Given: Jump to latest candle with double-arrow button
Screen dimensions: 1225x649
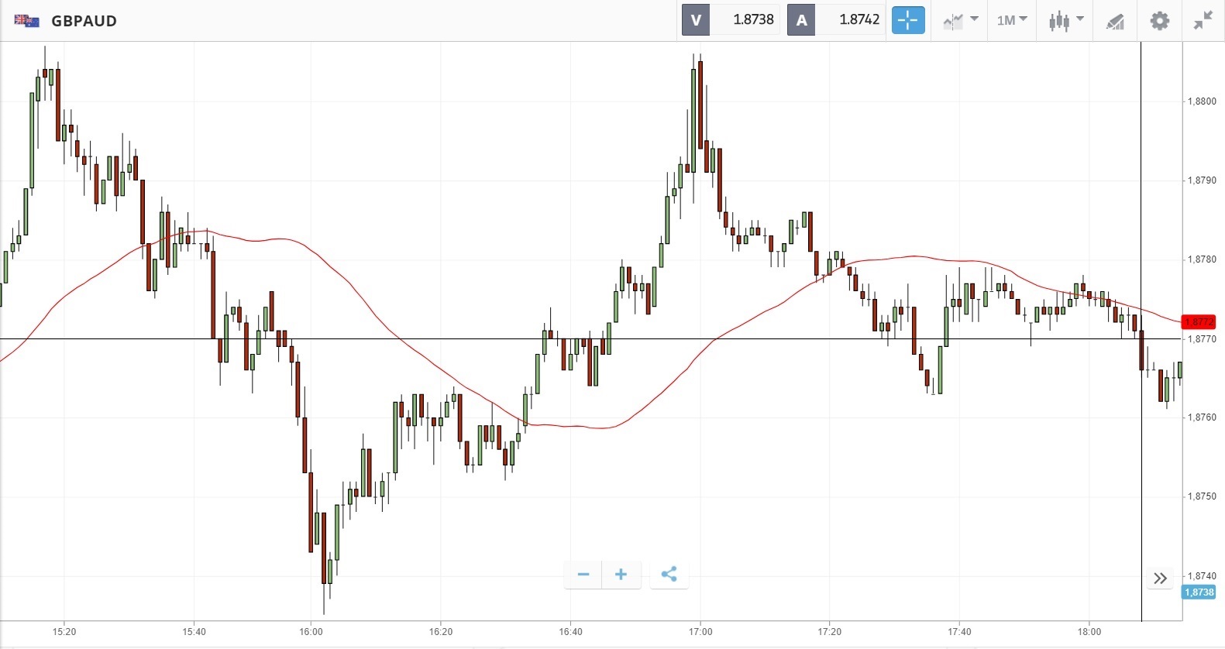Looking at the screenshot, I should pos(1160,579).
